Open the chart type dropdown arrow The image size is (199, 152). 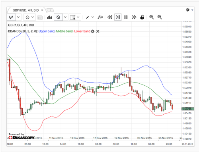pos(18,17)
